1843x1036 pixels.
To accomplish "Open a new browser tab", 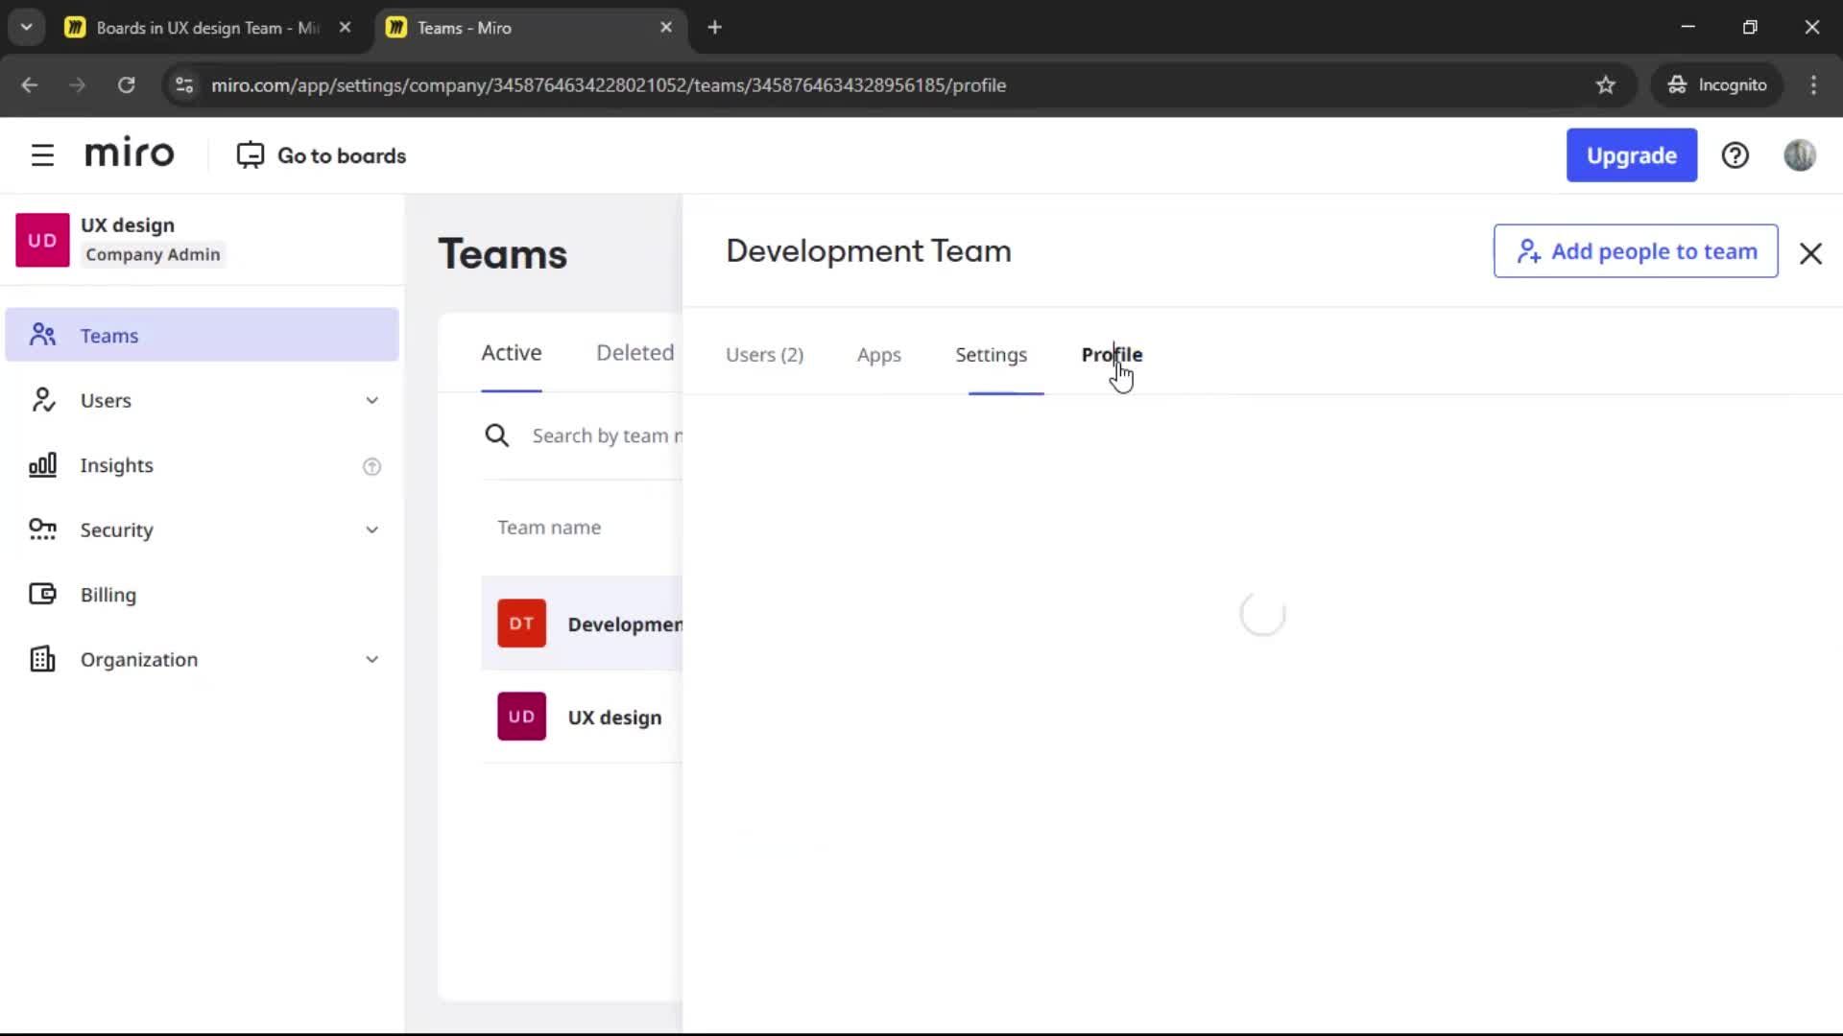I will (x=714, y=28).
